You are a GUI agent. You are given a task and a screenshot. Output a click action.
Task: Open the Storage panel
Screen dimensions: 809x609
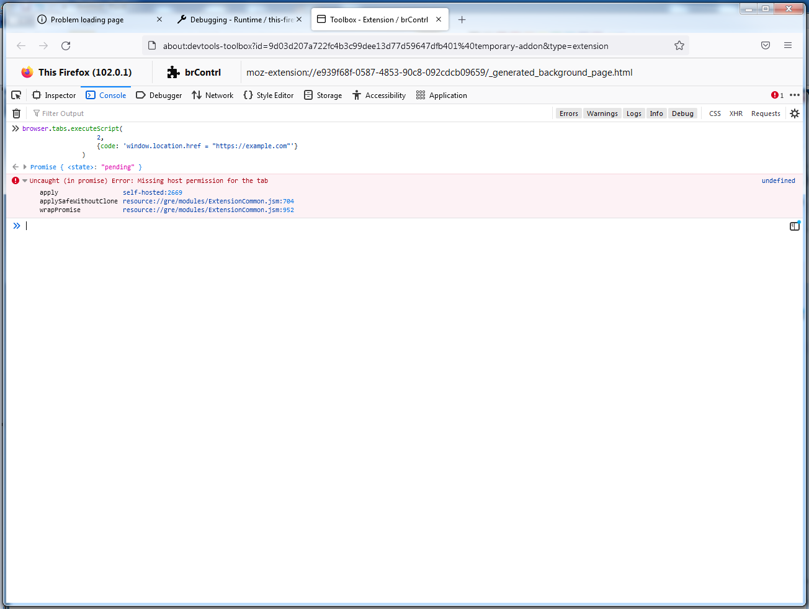click(x=323, y=95)
